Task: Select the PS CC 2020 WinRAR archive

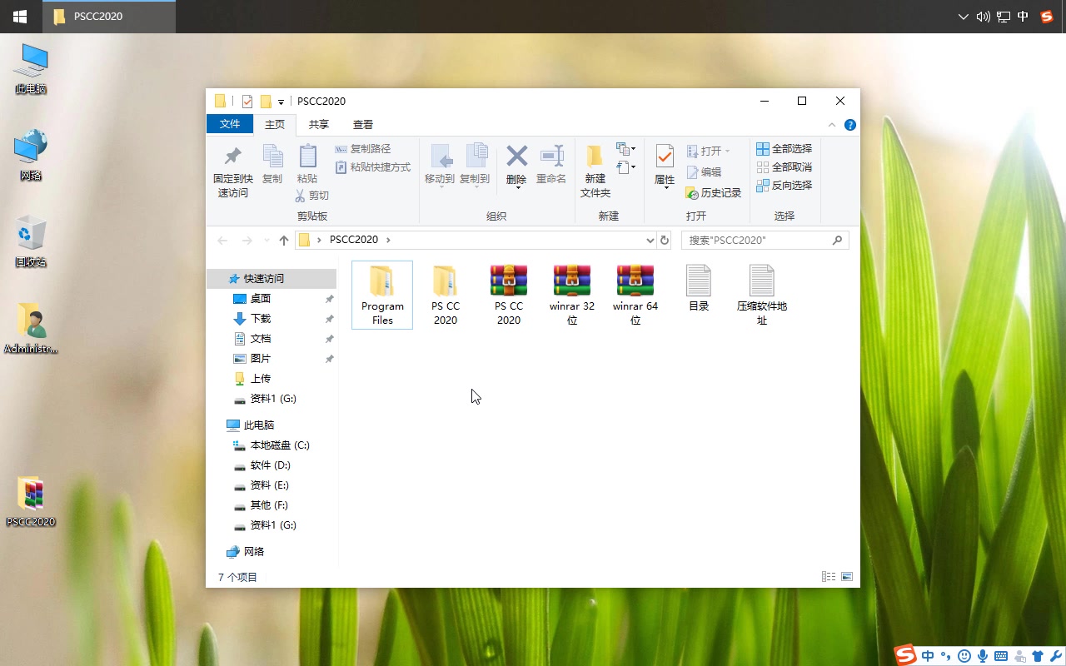Action: pyautogui.click(x=509, y=295)
